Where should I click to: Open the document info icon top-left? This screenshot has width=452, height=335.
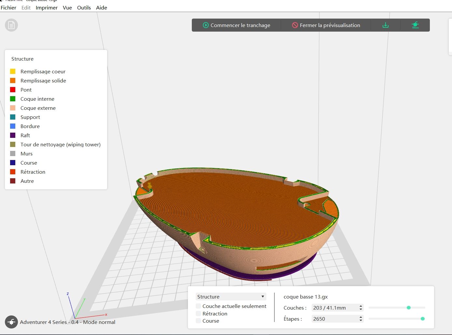(x=11, y=25)
